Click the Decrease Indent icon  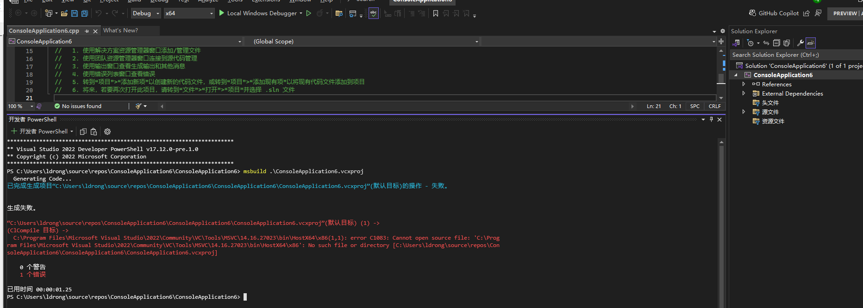click(412, 13)
